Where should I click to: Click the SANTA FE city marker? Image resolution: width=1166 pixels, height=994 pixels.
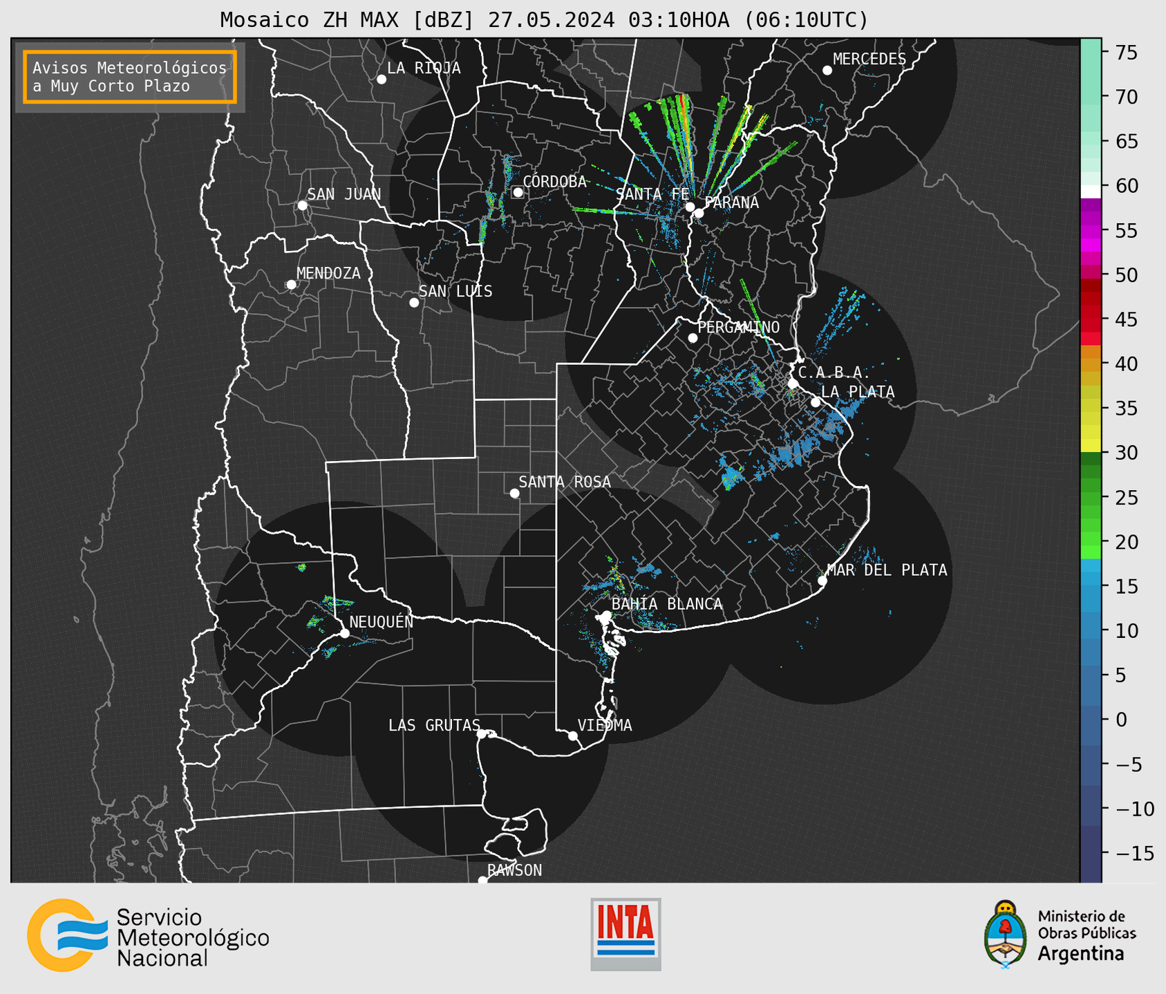pos(690,207)
